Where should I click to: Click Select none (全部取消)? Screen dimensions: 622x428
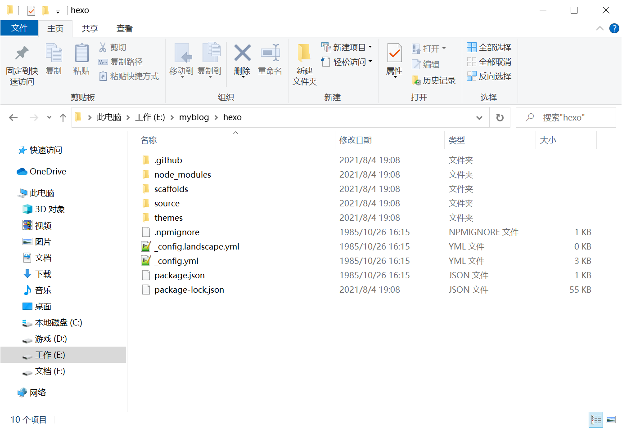(x=489, y=62)
